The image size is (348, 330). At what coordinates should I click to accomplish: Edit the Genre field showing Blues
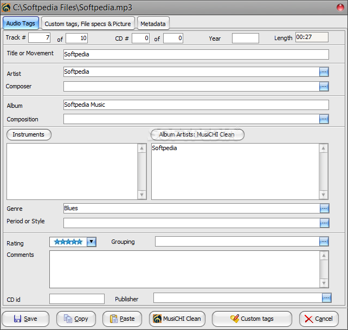point(191,209)
